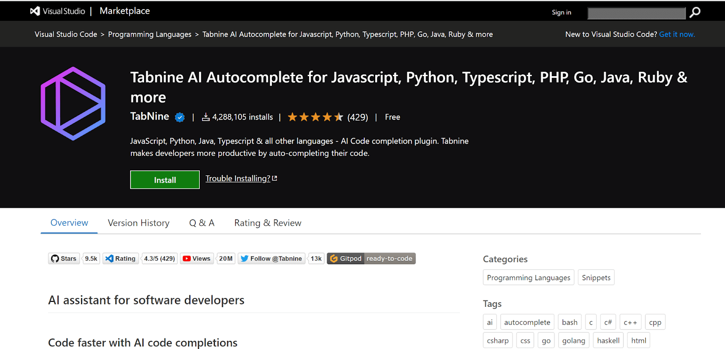
Task: Click the c++ tag
Action: [x=630, y=322]
